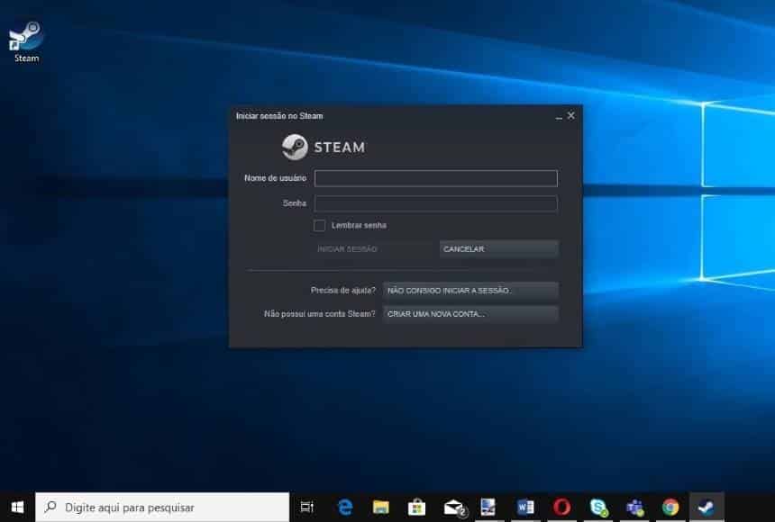Switch to Word in the taskbar
The image size is (775, 522).
525,508
